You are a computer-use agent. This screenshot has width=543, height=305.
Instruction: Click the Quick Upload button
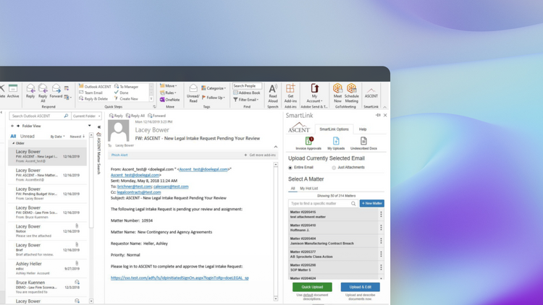[x=312, y=287]
